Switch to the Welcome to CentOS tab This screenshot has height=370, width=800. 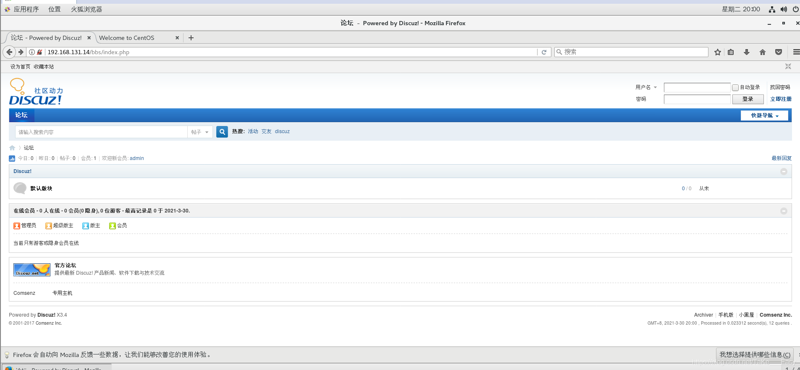tap(127, 38)
